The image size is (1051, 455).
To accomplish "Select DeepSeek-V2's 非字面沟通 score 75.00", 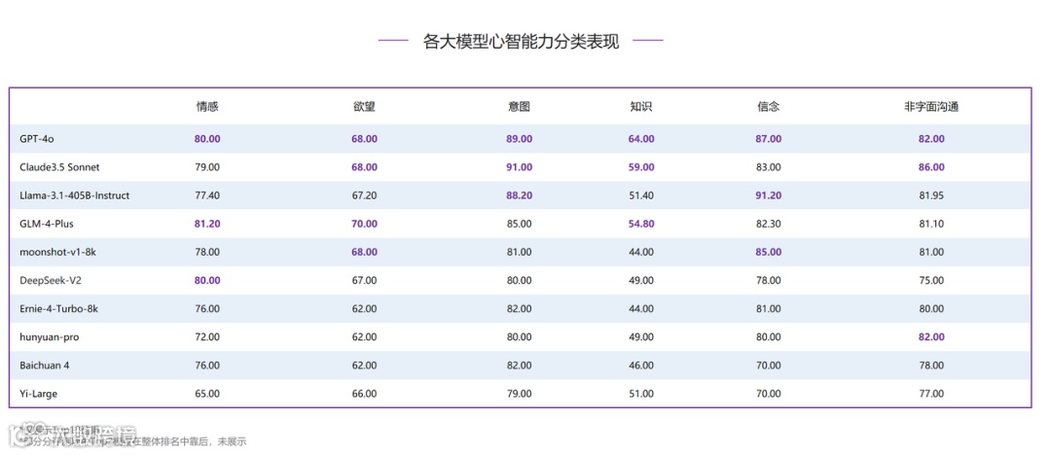I will (931, 281).
